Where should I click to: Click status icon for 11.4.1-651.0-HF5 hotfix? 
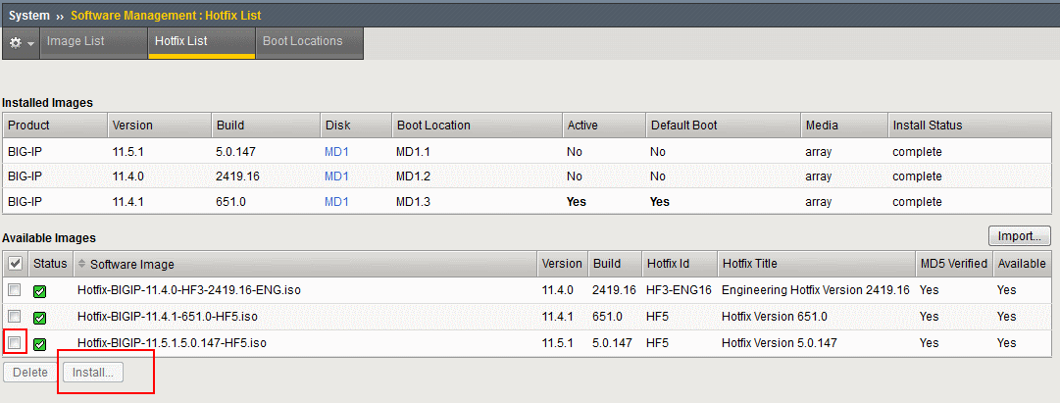point(40,318)
